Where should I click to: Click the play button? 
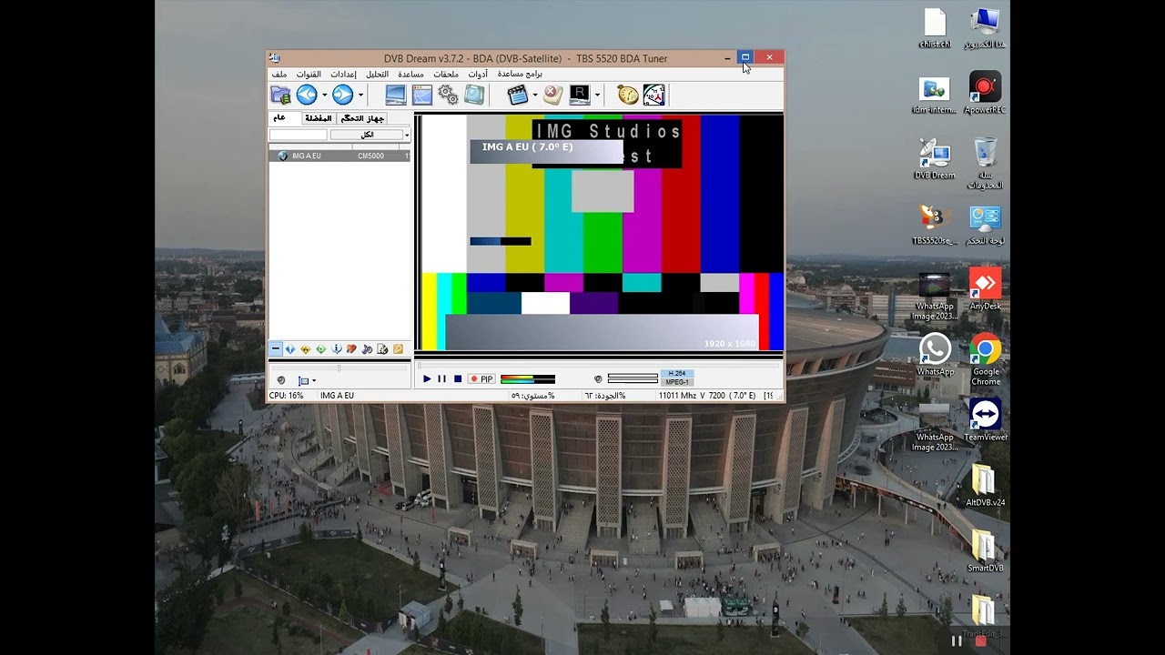(427, 378)
